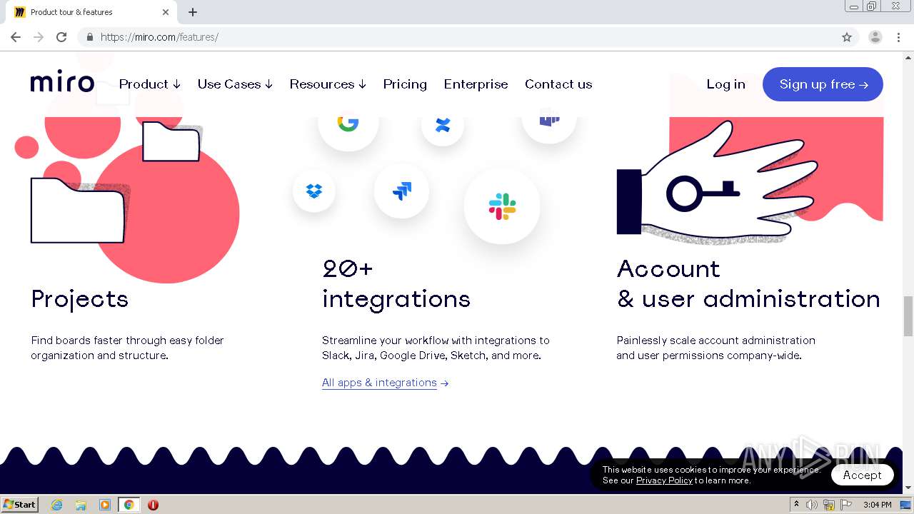914x514 pixels.
Task: Open the Chrome profile avatar
Action: point(875,37)
